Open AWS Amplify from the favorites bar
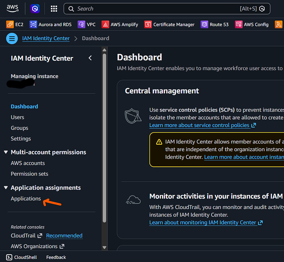Screen dimensions: 284x262 (105, 24)
